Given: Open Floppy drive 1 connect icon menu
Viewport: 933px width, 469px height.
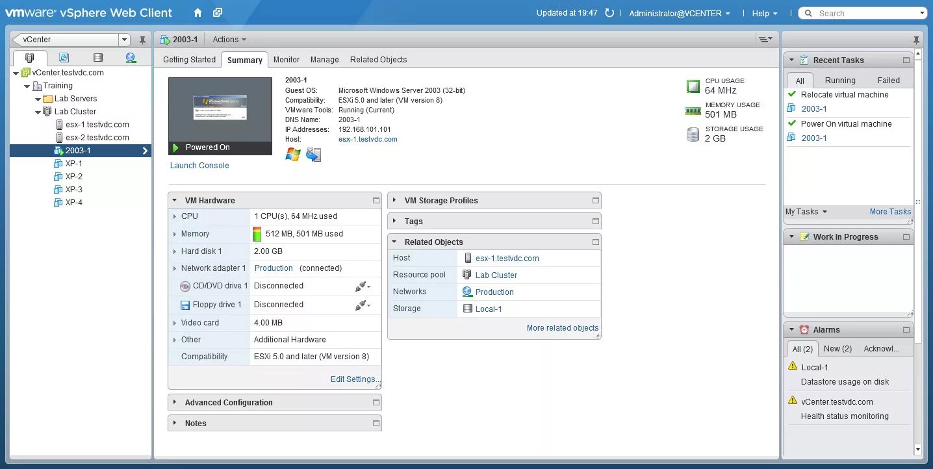Looking at the screenshot, I should (x=363, y=305).
